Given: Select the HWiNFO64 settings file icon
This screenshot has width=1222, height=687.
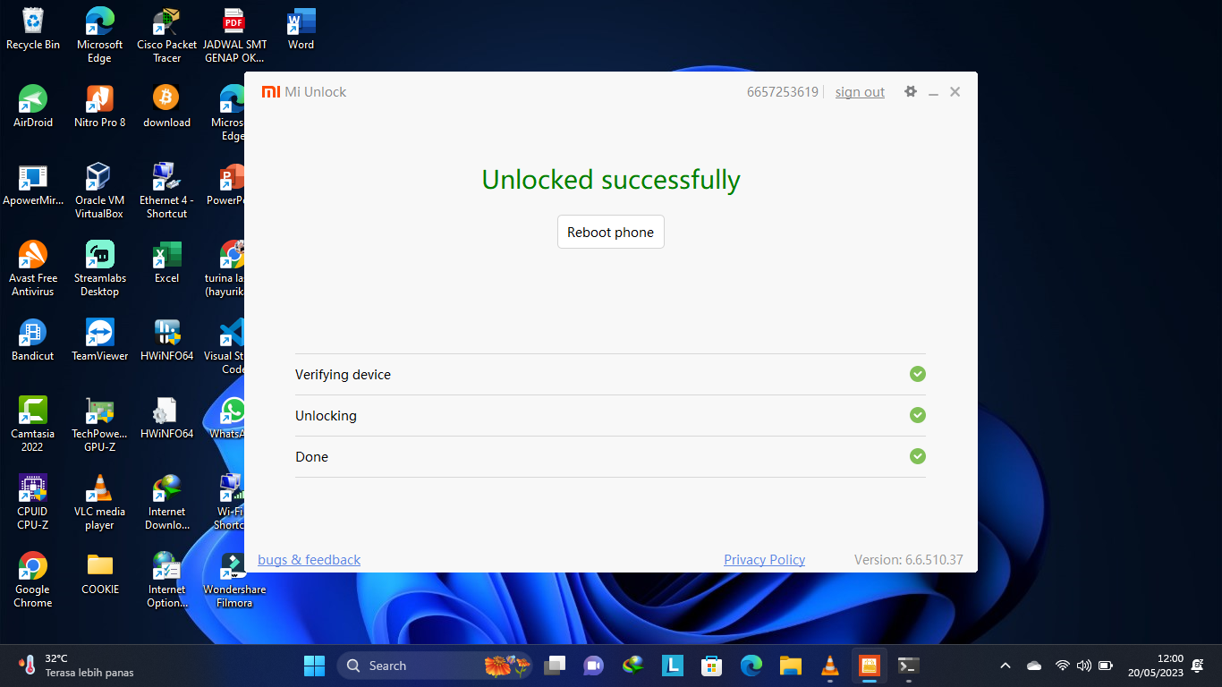Looking at the screenshot, I should coord(166,418).
